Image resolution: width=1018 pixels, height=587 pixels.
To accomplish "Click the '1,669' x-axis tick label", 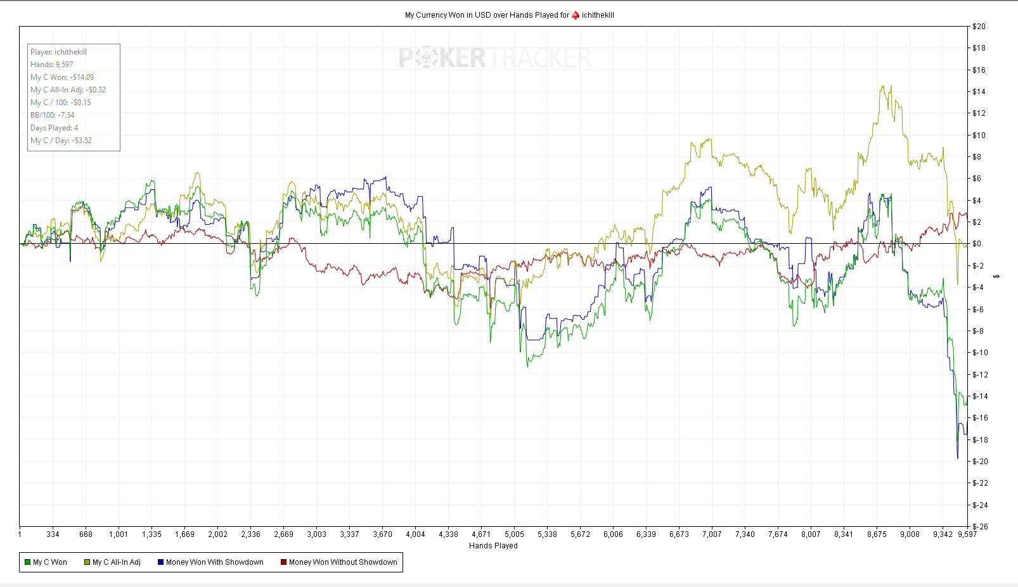I will tap(184, 534).
